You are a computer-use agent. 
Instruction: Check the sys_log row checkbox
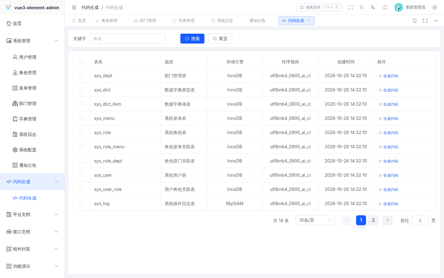pyautogui.click(x=82, y=203)
